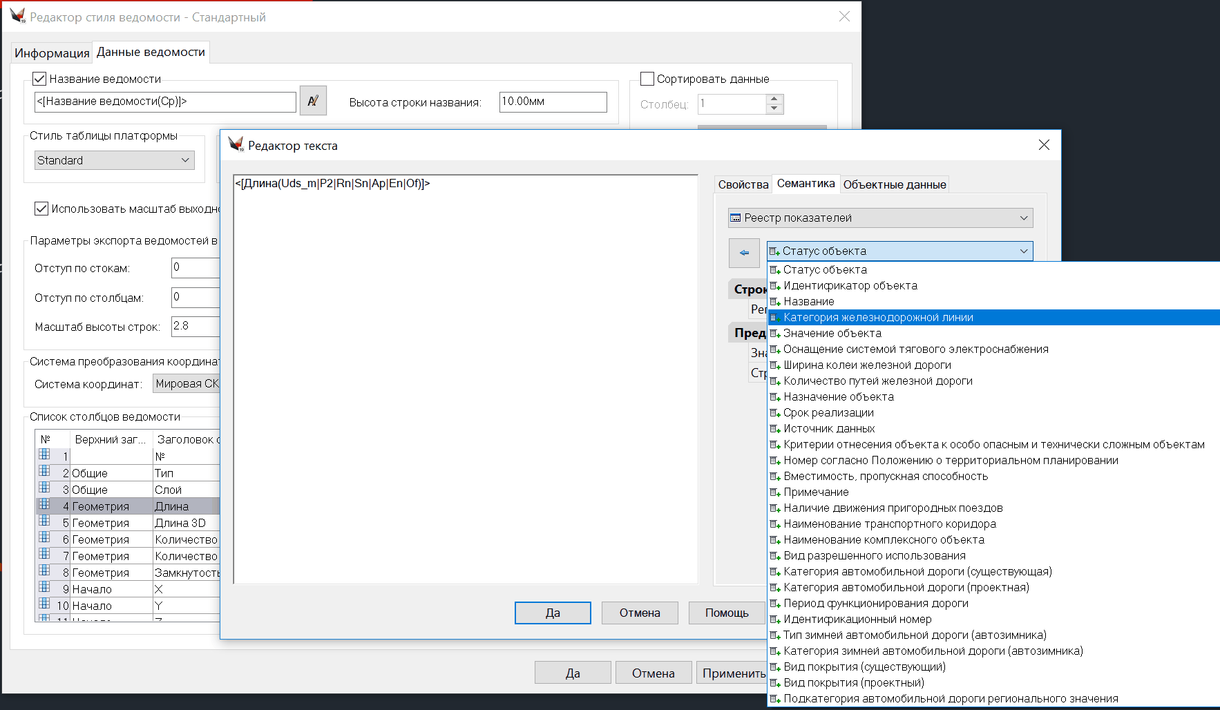
Task: Open the Объектные данные tab
Action: coord(894,184)
